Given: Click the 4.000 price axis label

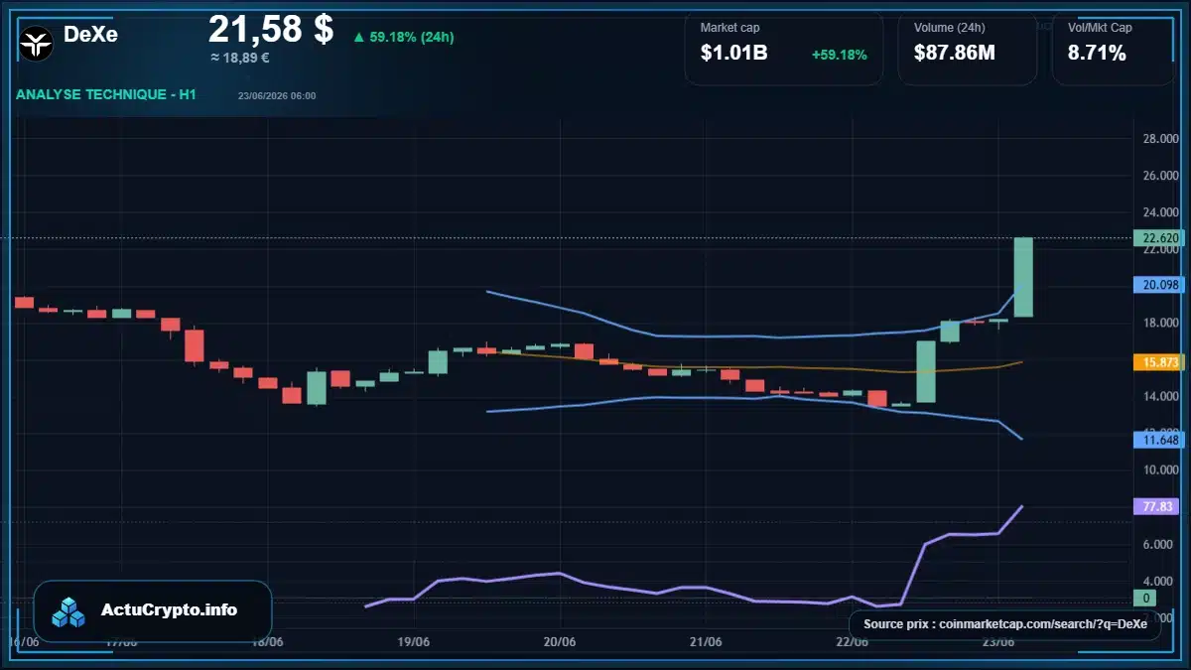Looking at the screenshot, I should click(1158, 581).
